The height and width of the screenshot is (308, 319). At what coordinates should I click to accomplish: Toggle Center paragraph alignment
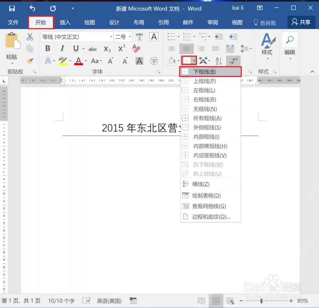coord(186,49)
